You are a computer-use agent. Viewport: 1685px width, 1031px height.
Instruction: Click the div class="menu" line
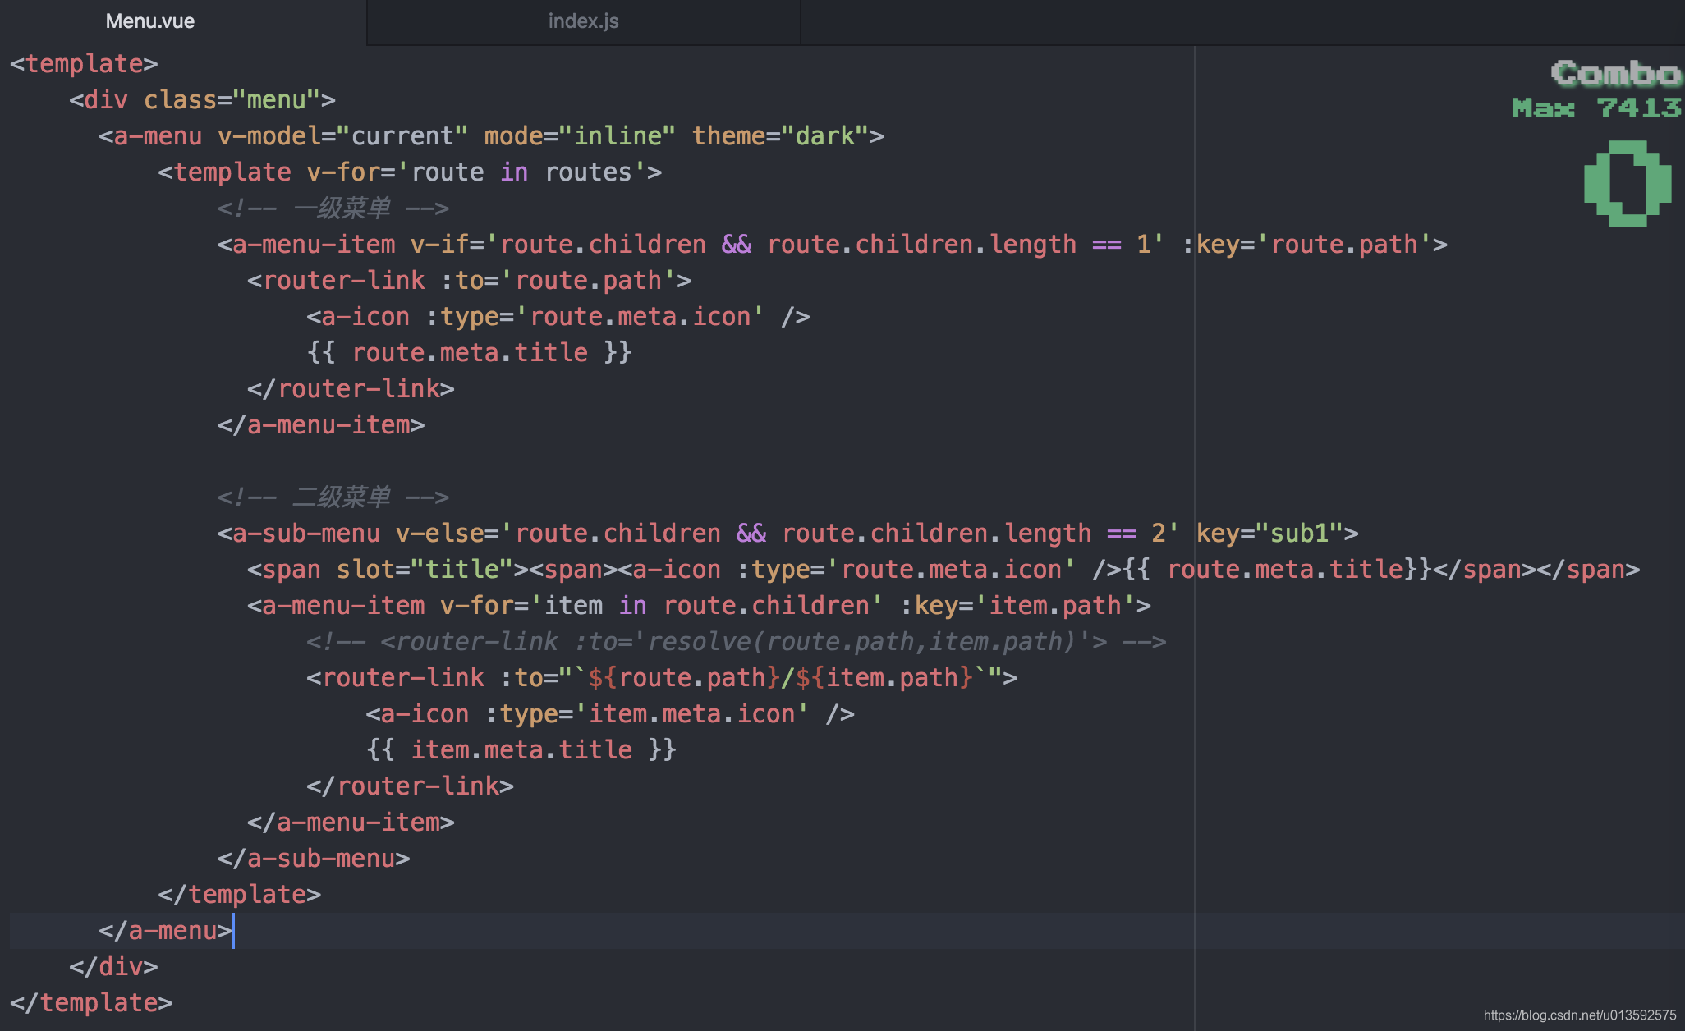click(x=202, y=99)
